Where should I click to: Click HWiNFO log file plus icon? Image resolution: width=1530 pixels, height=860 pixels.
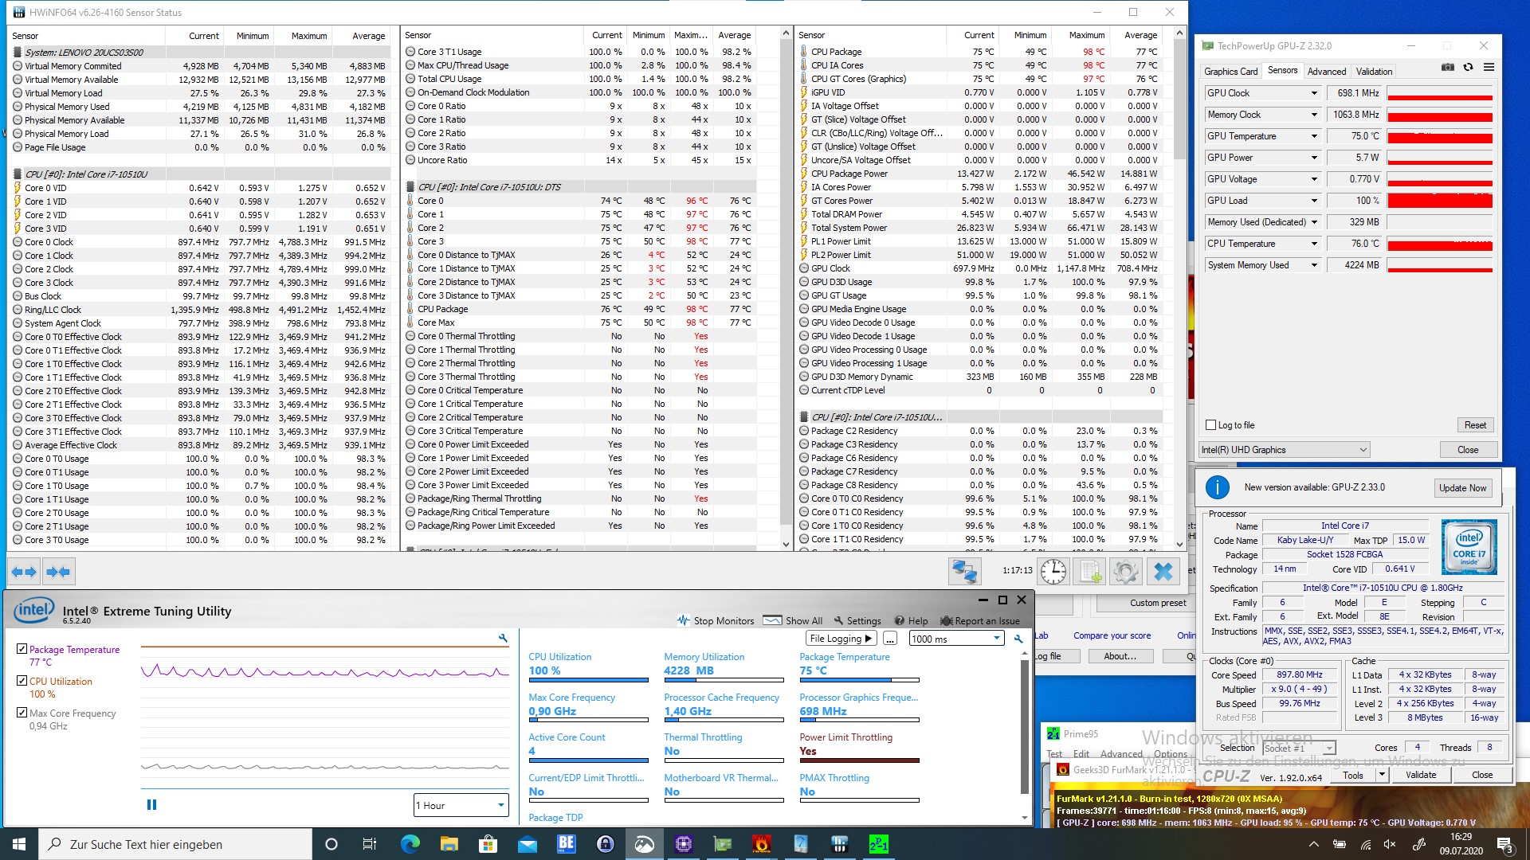(x=1090, y=571)
